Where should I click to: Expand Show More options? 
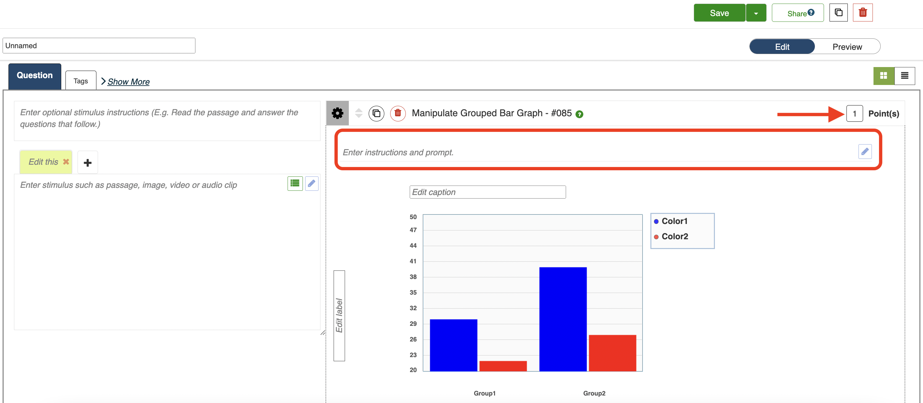click(128, 82)
